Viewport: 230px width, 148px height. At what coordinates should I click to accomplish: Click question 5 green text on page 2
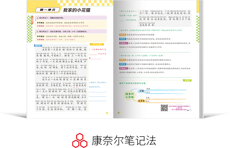click(x=141, y=56)
